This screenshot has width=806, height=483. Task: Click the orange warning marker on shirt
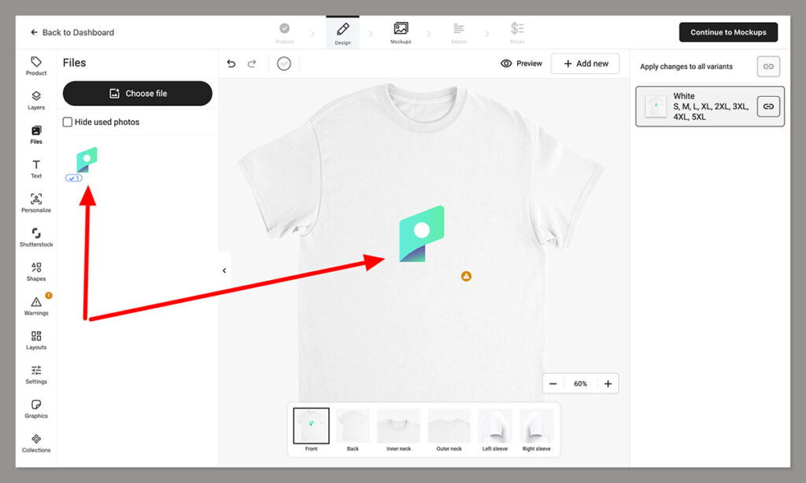coord(466,276)
